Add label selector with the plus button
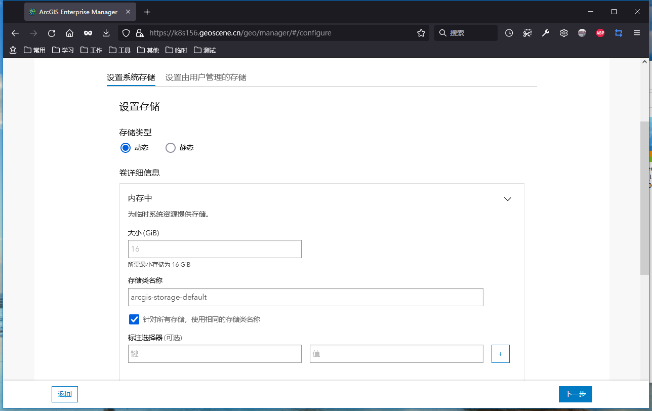Screen dimensions: 652x411 (x=501, y=354)
